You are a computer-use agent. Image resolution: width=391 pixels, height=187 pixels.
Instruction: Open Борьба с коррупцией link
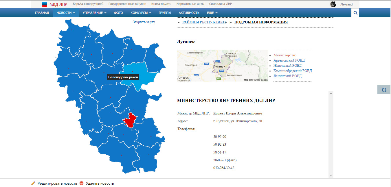pyautogui.click(x=88, y=4)
